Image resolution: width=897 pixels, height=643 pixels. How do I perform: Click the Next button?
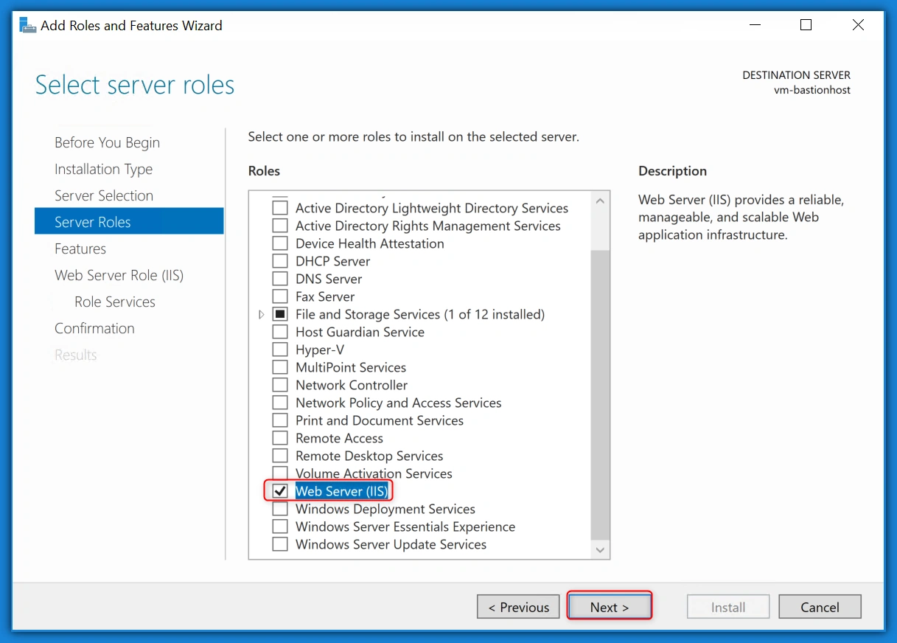610,607
